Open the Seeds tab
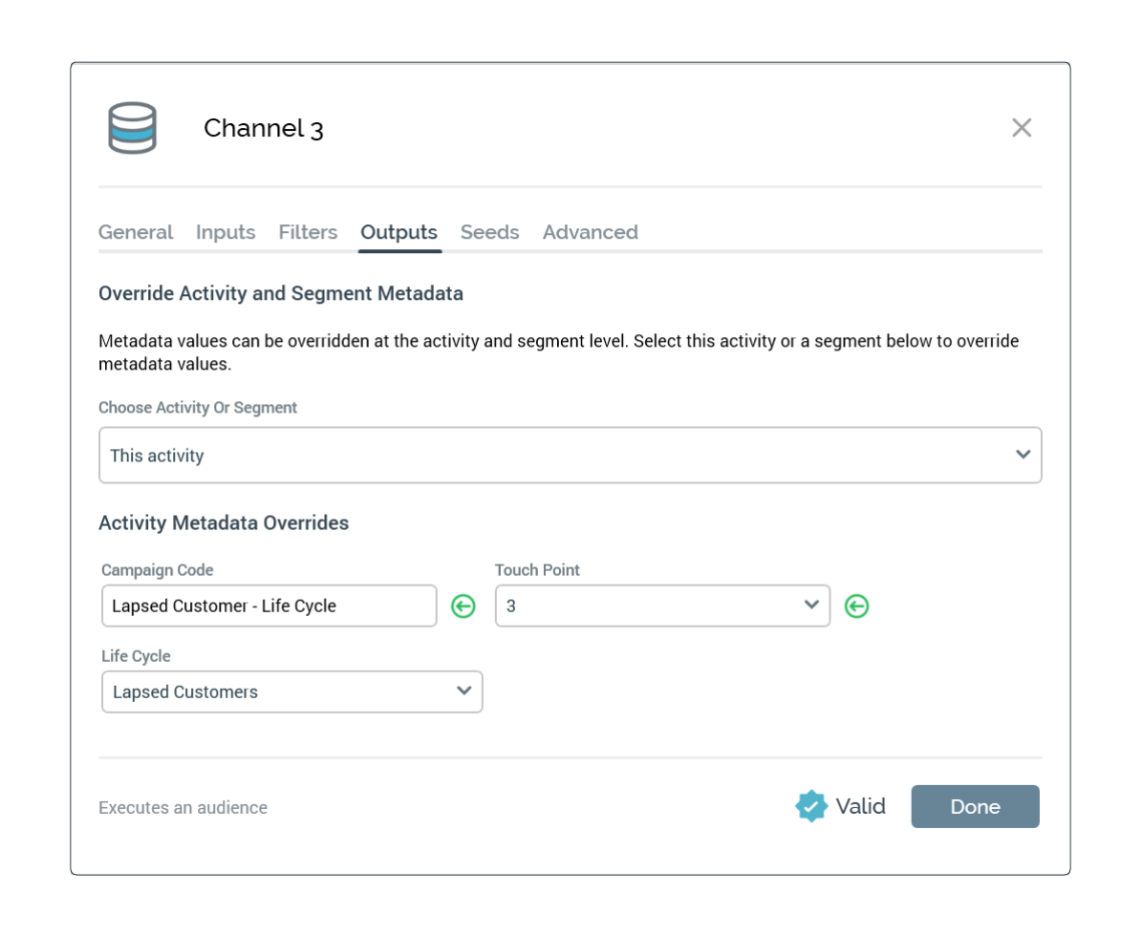Viewport: 1142px width, 936px height. click(x=489, y=232)
